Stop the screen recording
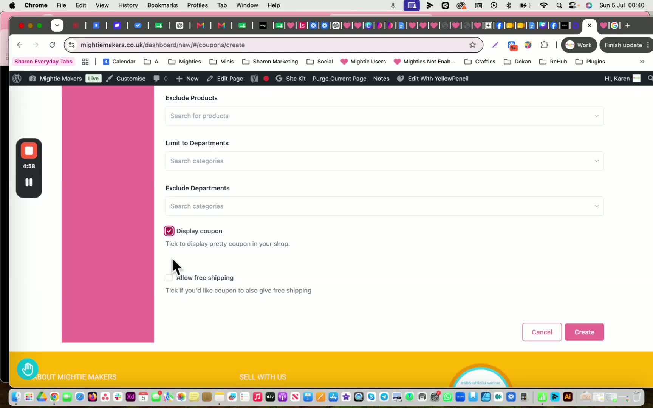This screenshot has height=408, width=653. click(29, 151)
